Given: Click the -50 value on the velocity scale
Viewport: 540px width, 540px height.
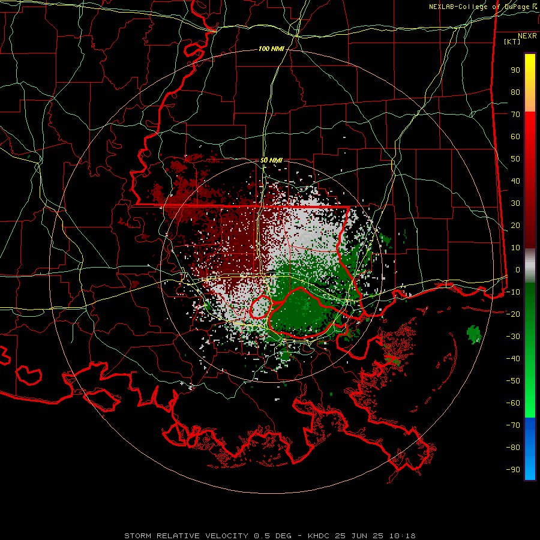Looking at the screenshot, I should click(x=513, y=381).
